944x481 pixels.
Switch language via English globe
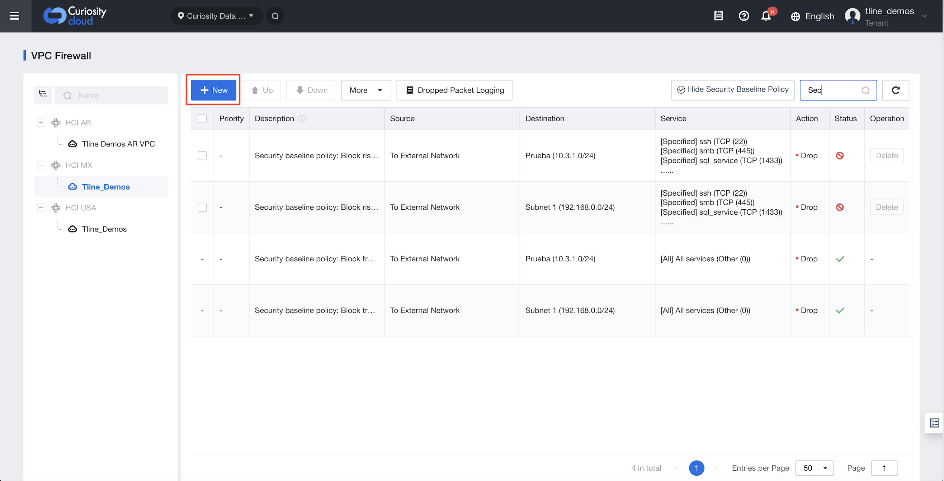pos(812,16)
